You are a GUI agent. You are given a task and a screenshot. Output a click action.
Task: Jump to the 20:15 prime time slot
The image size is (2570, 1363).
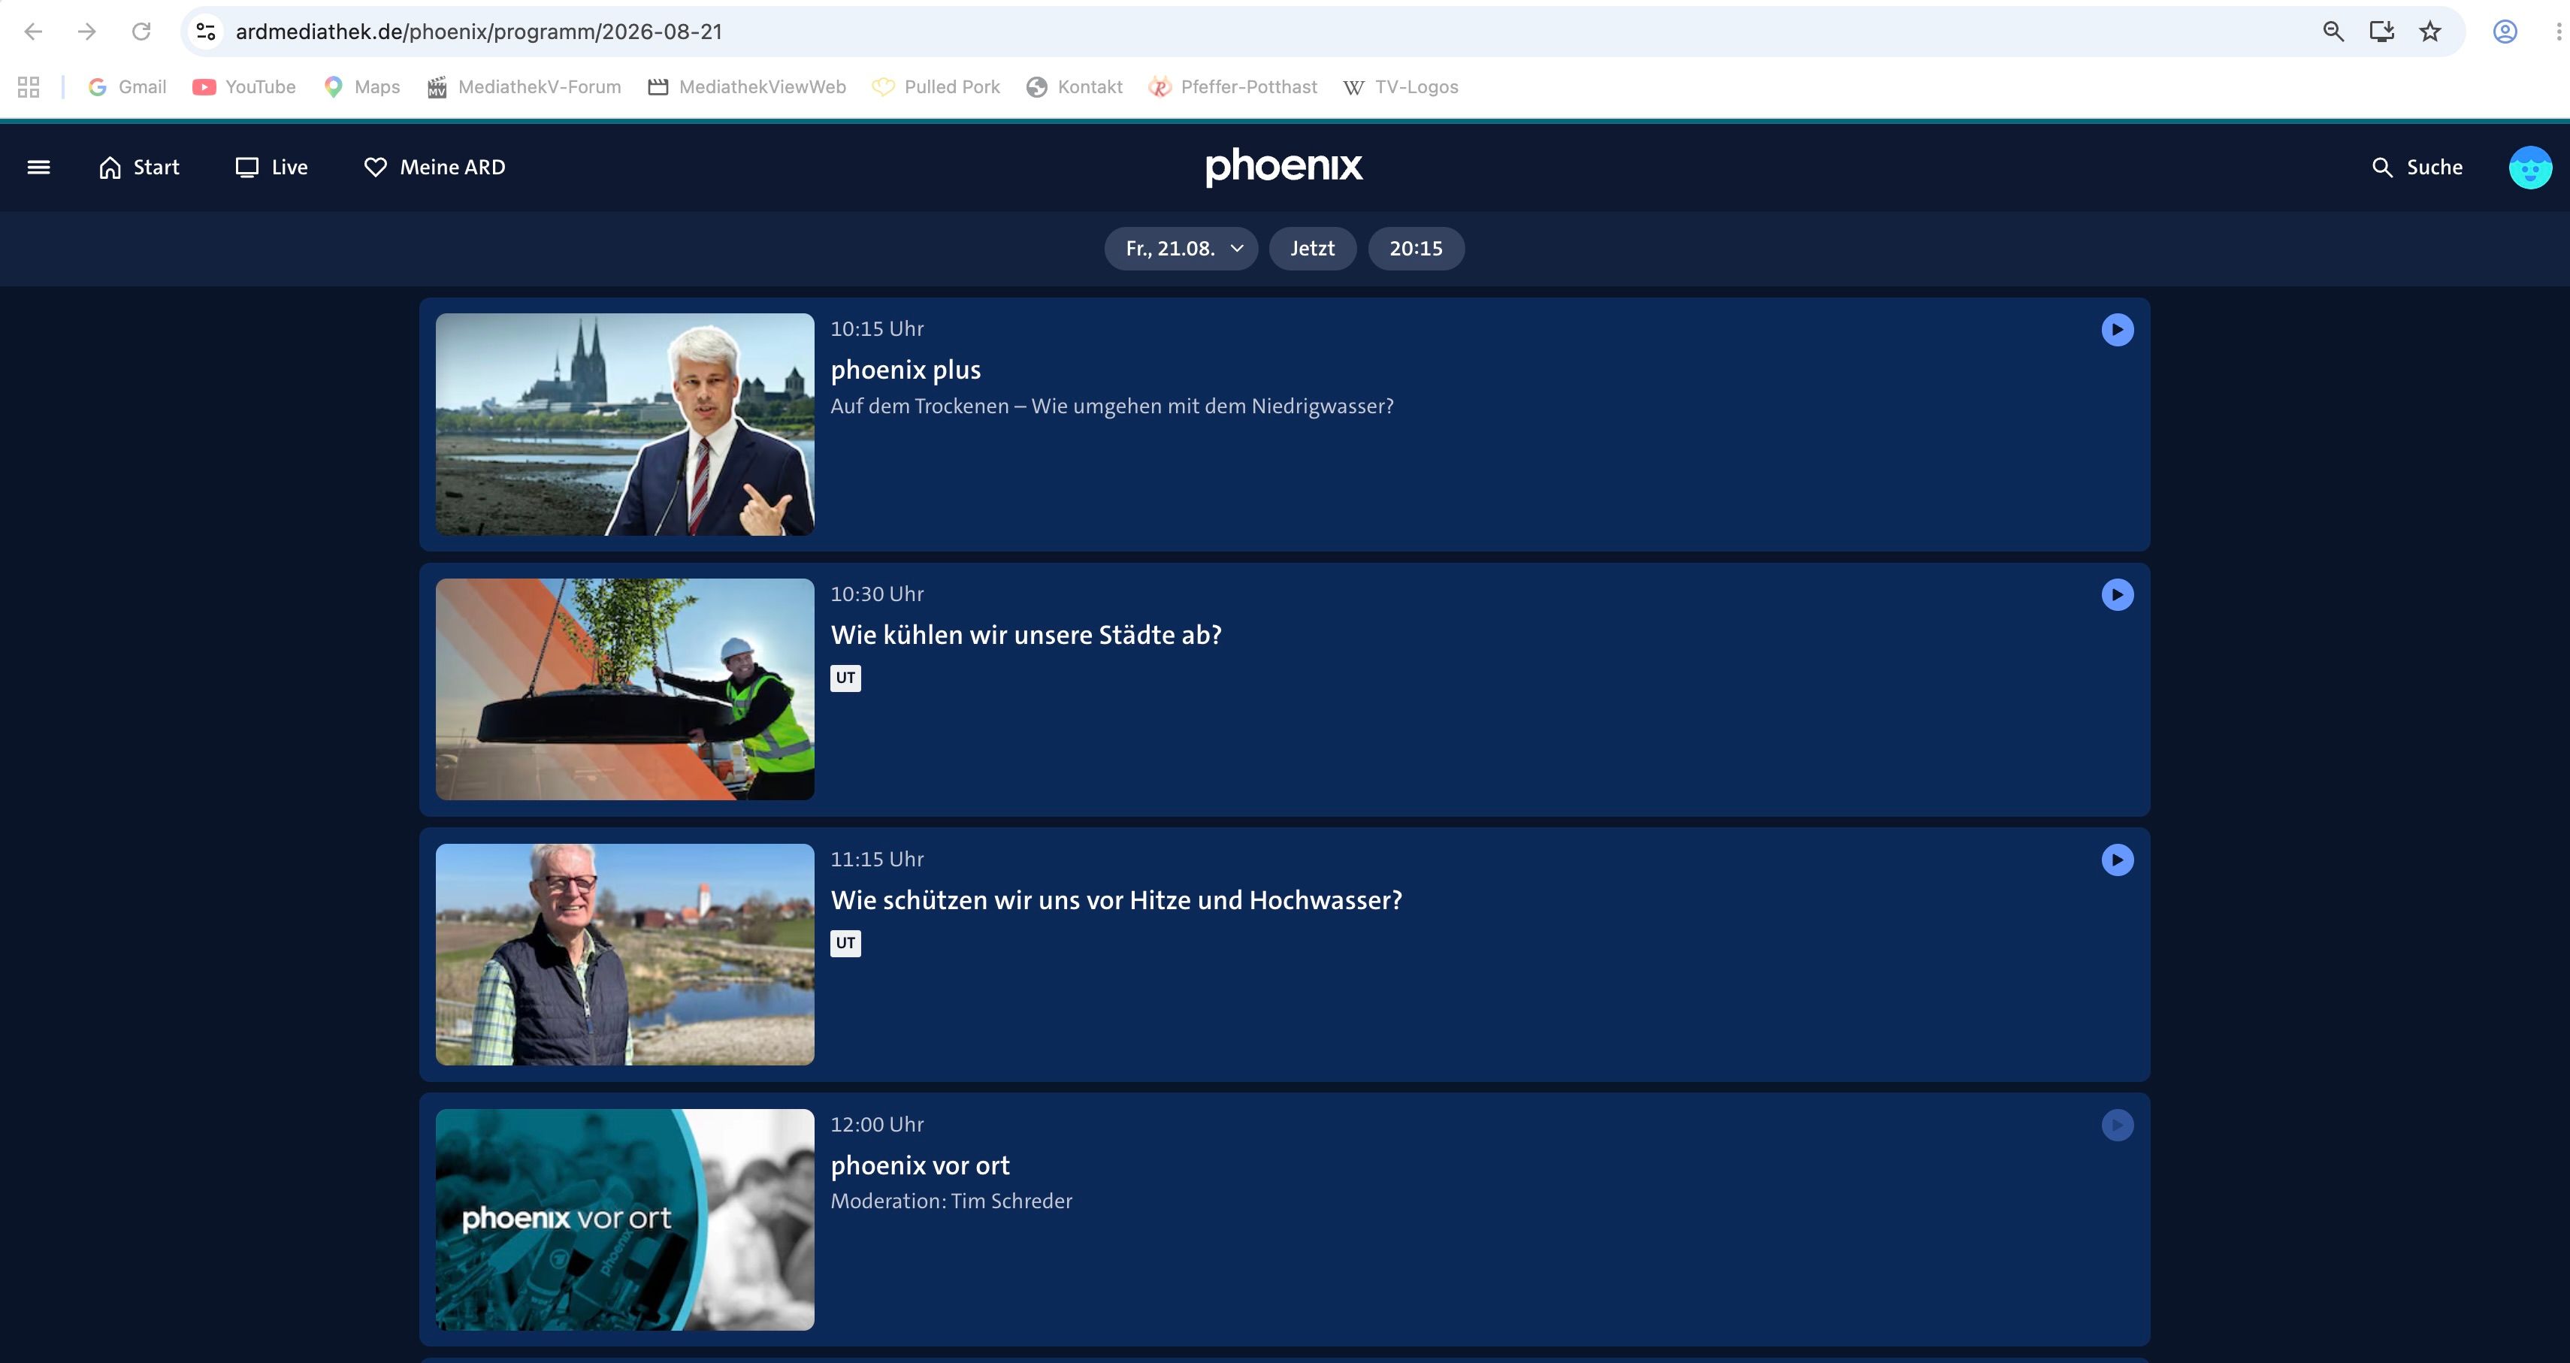coord(1416,249)
